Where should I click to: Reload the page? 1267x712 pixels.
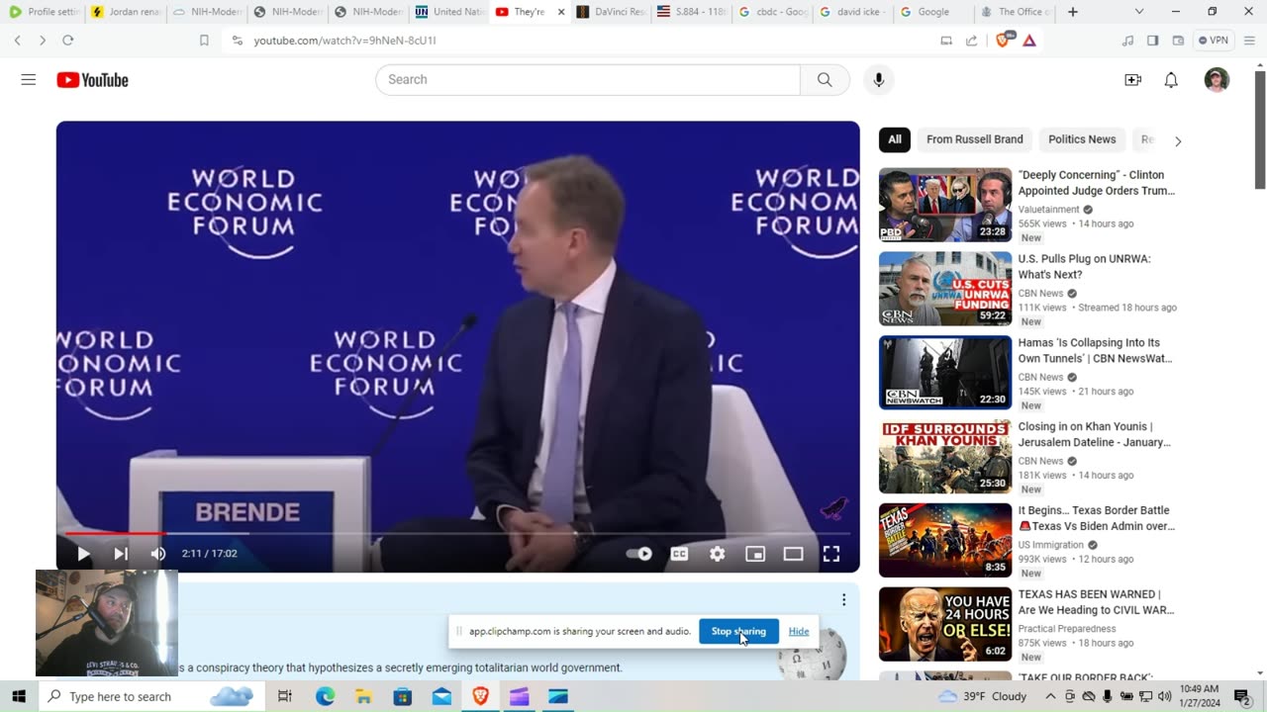click(67, 41)
